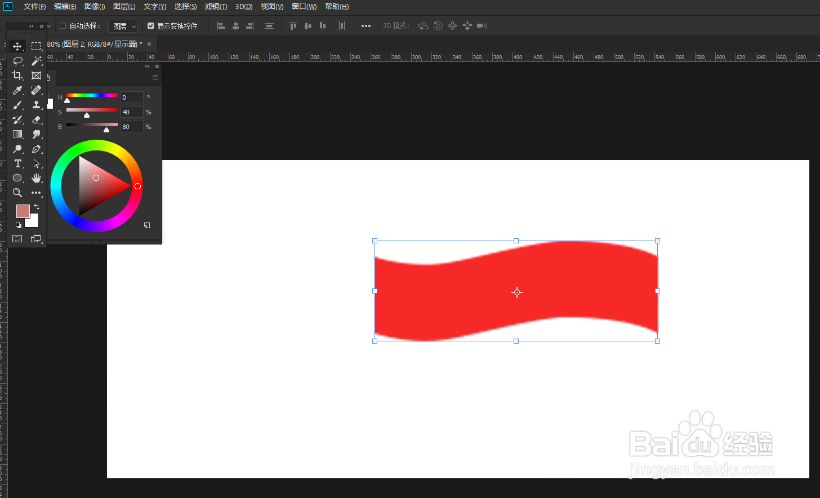Open the 图像(I) menu
Viewport: 820px width, 498px height.
[x=95, y=7]
